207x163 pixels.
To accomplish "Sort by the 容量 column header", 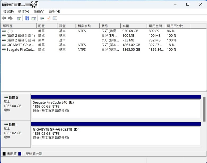I will coord(134,26).
